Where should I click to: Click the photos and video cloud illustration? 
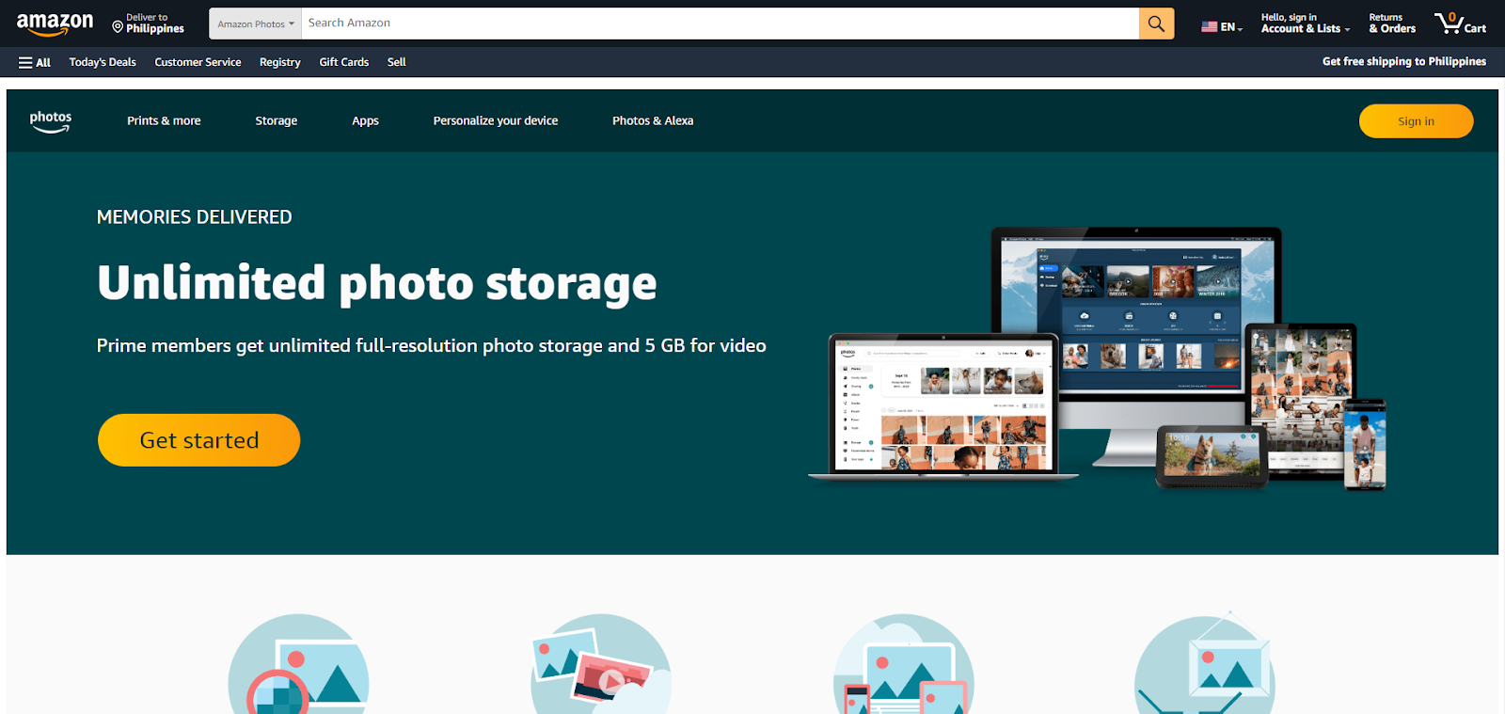point(601,664)
